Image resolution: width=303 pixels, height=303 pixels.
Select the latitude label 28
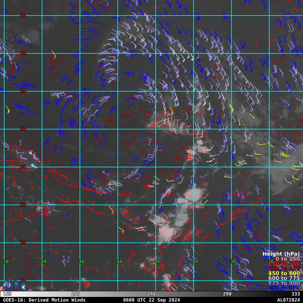pos(23,91)
